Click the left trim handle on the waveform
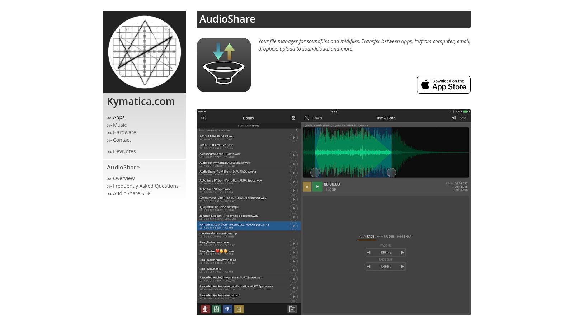574x323 pixels. tap(315, 173)
